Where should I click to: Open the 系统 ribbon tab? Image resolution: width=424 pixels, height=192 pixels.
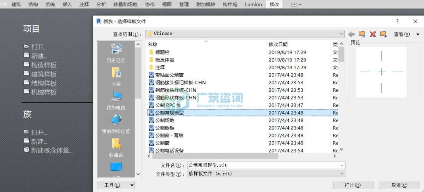point(50,4)
